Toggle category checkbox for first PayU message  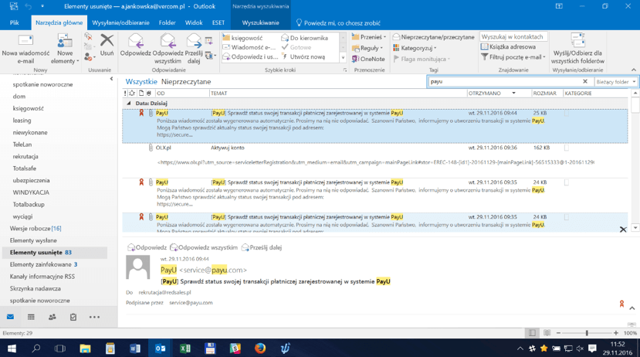click(x=567, y=113)
